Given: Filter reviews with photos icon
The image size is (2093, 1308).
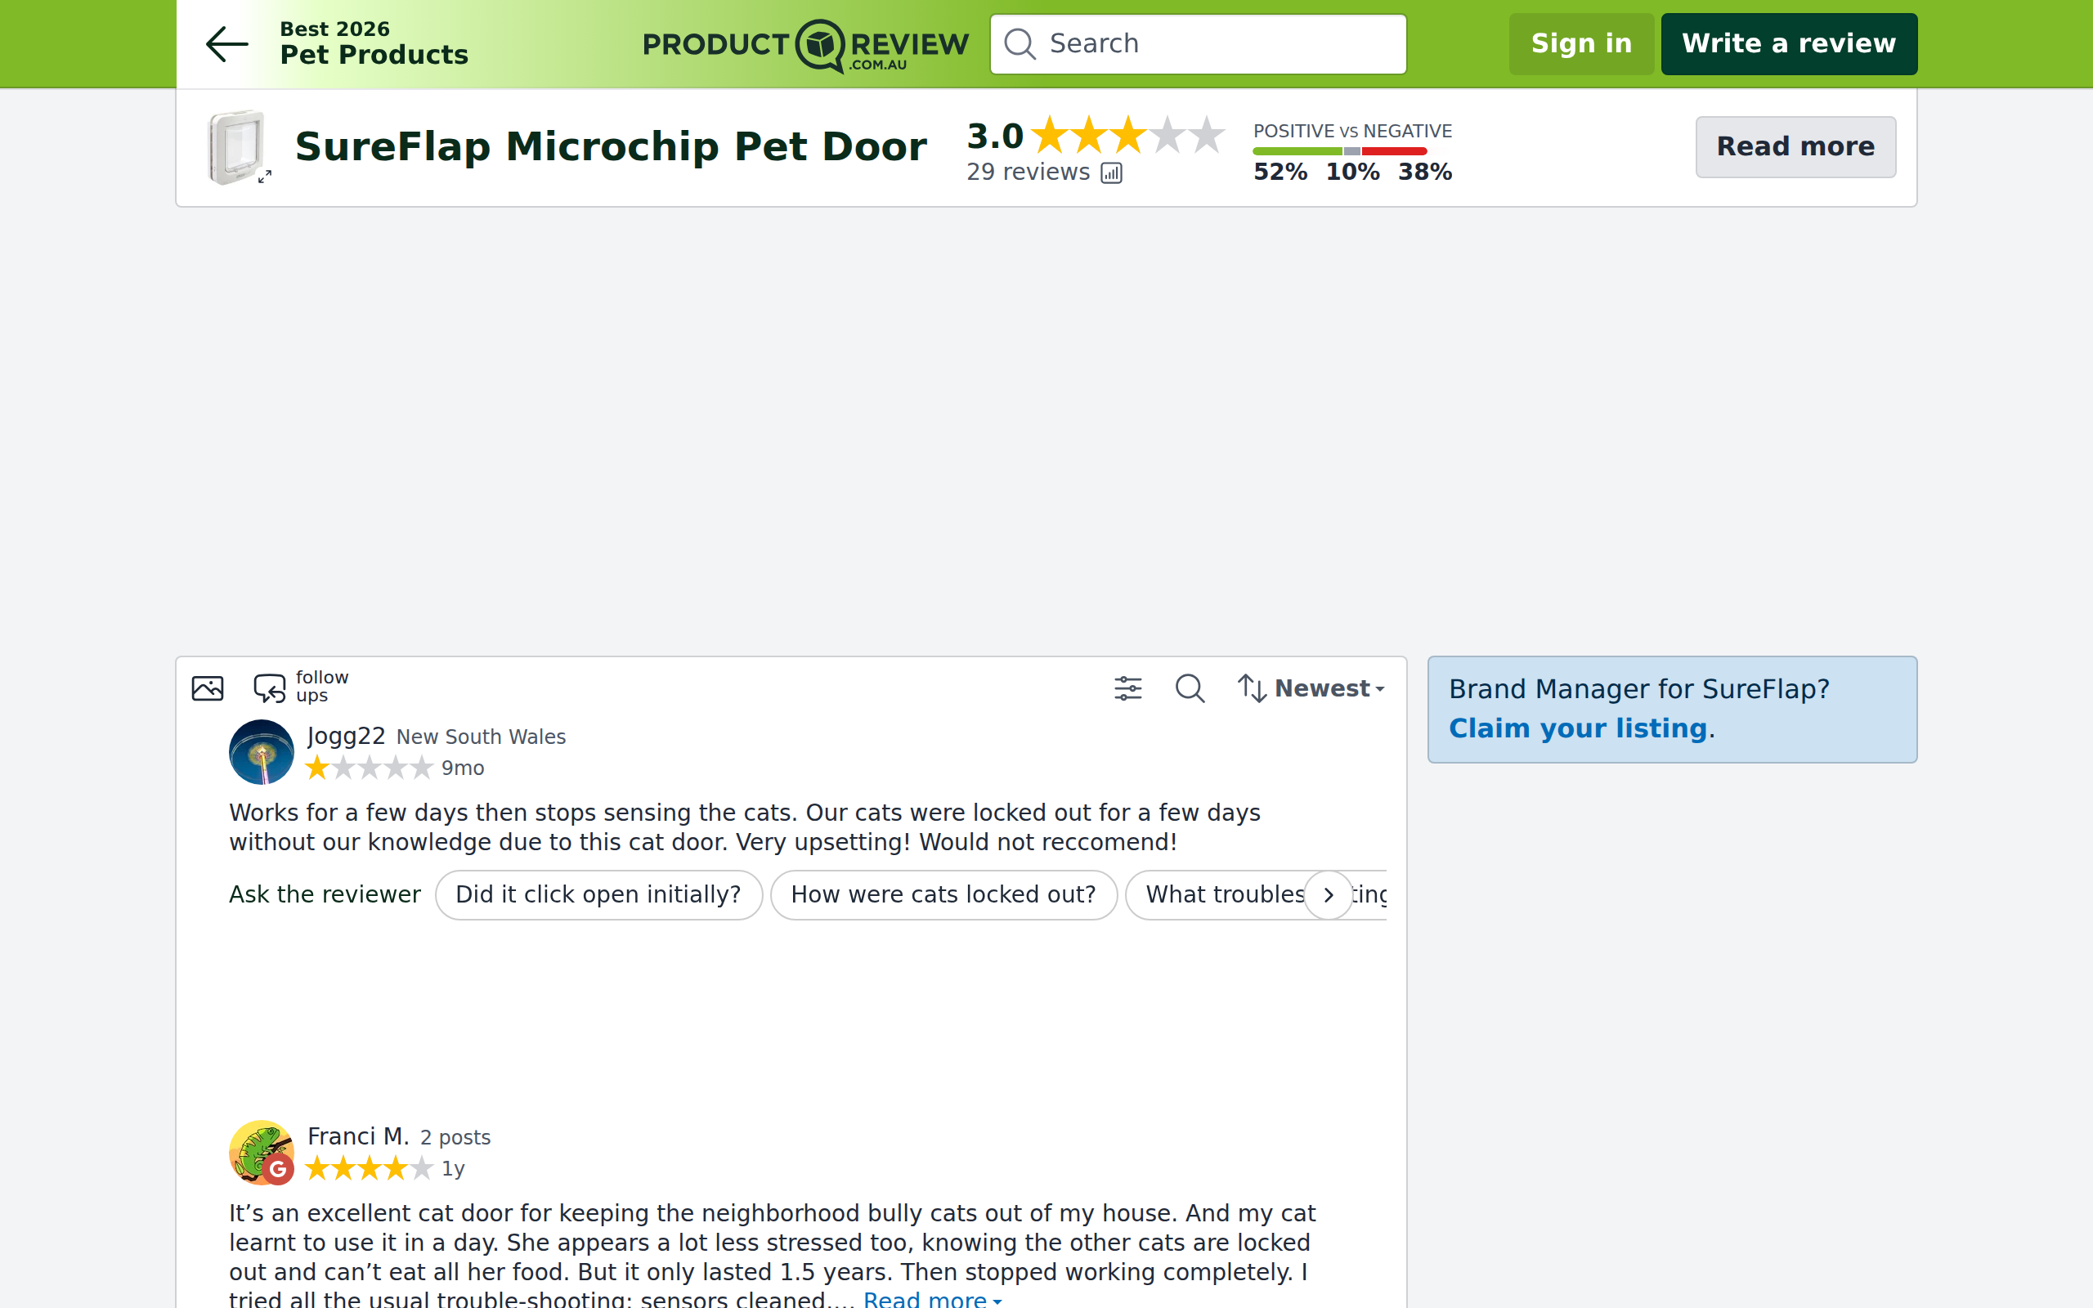Looking at the screenshot, I should pyautogui.click(x=208, y=688).
